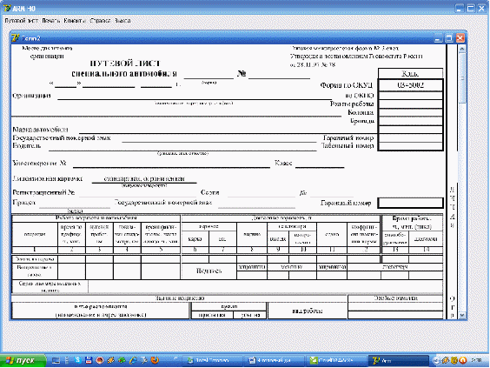Click the ARM application title bar icon
The width and height of the screenshot is (490, 368).
coord(7,8)
